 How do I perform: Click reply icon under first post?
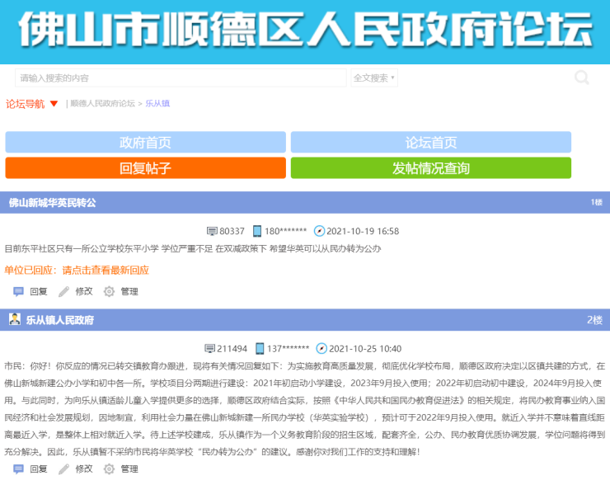[19, 291]
